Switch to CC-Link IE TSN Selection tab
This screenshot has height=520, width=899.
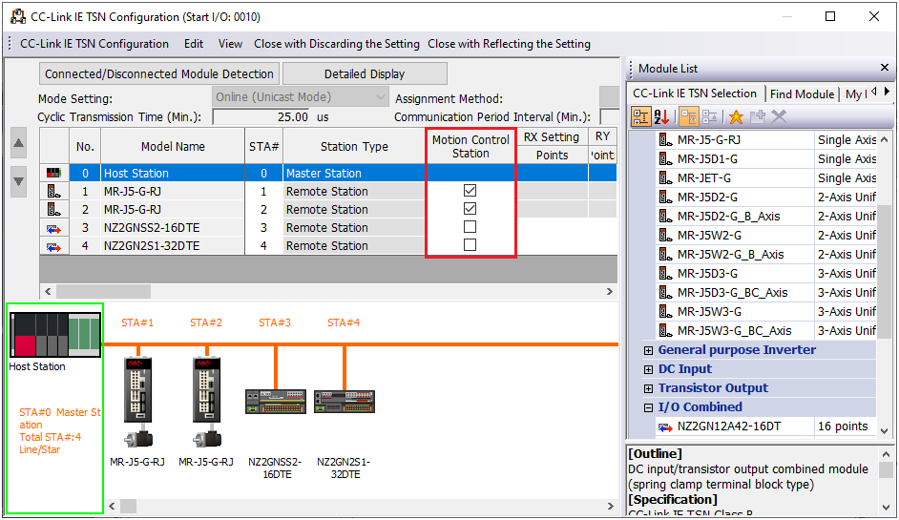click(695, 94)
